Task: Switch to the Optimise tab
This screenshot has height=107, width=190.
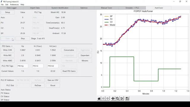Action: 84,8
